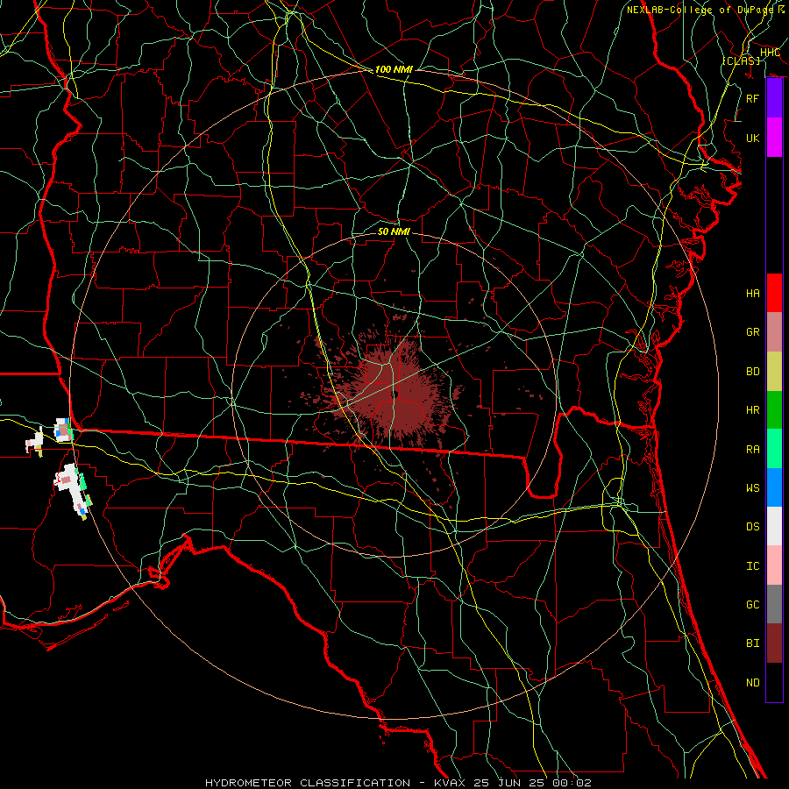Click the HHC product code label
Viewport: 789px width, 789px height.
770,53
